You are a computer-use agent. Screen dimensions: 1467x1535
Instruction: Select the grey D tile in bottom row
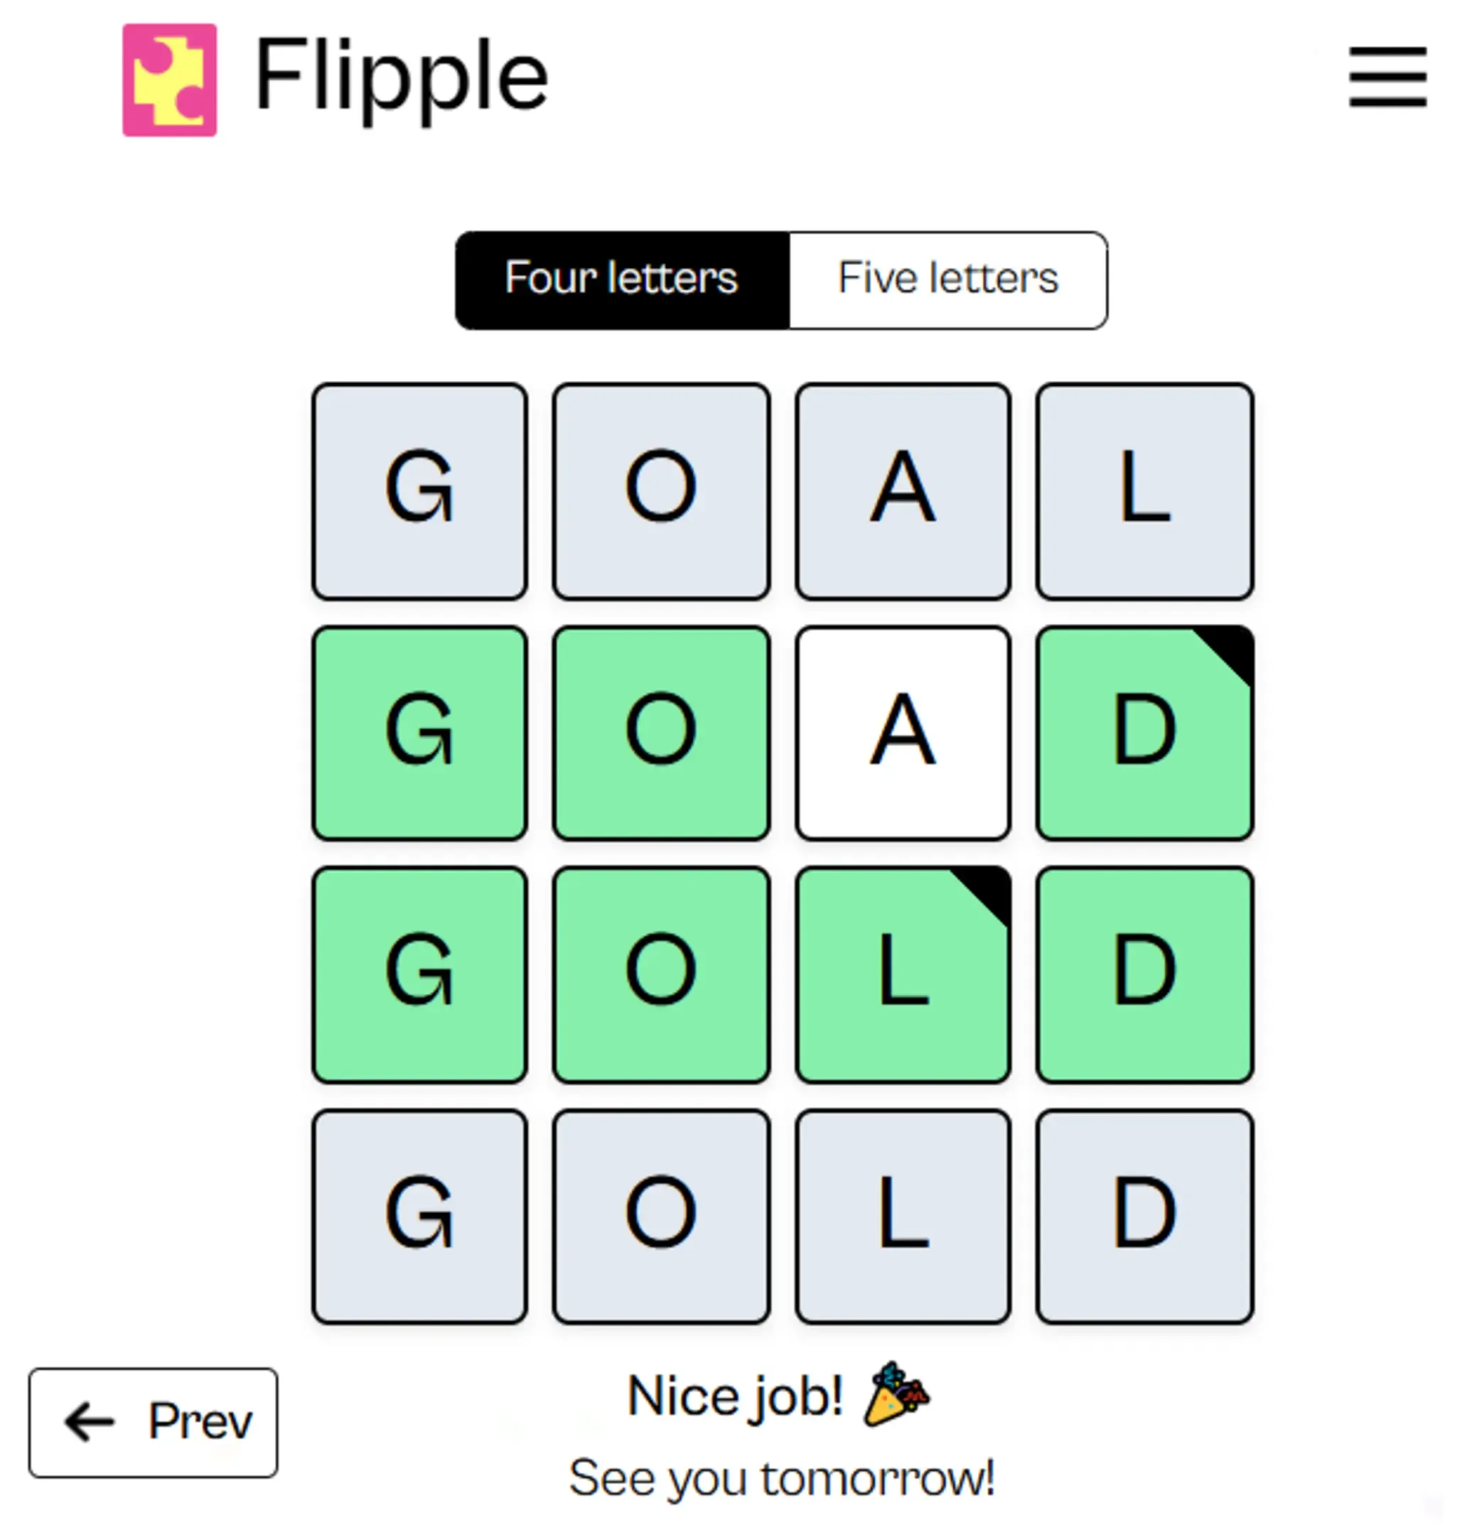pyautogui.click(x=1145, y=1216)
